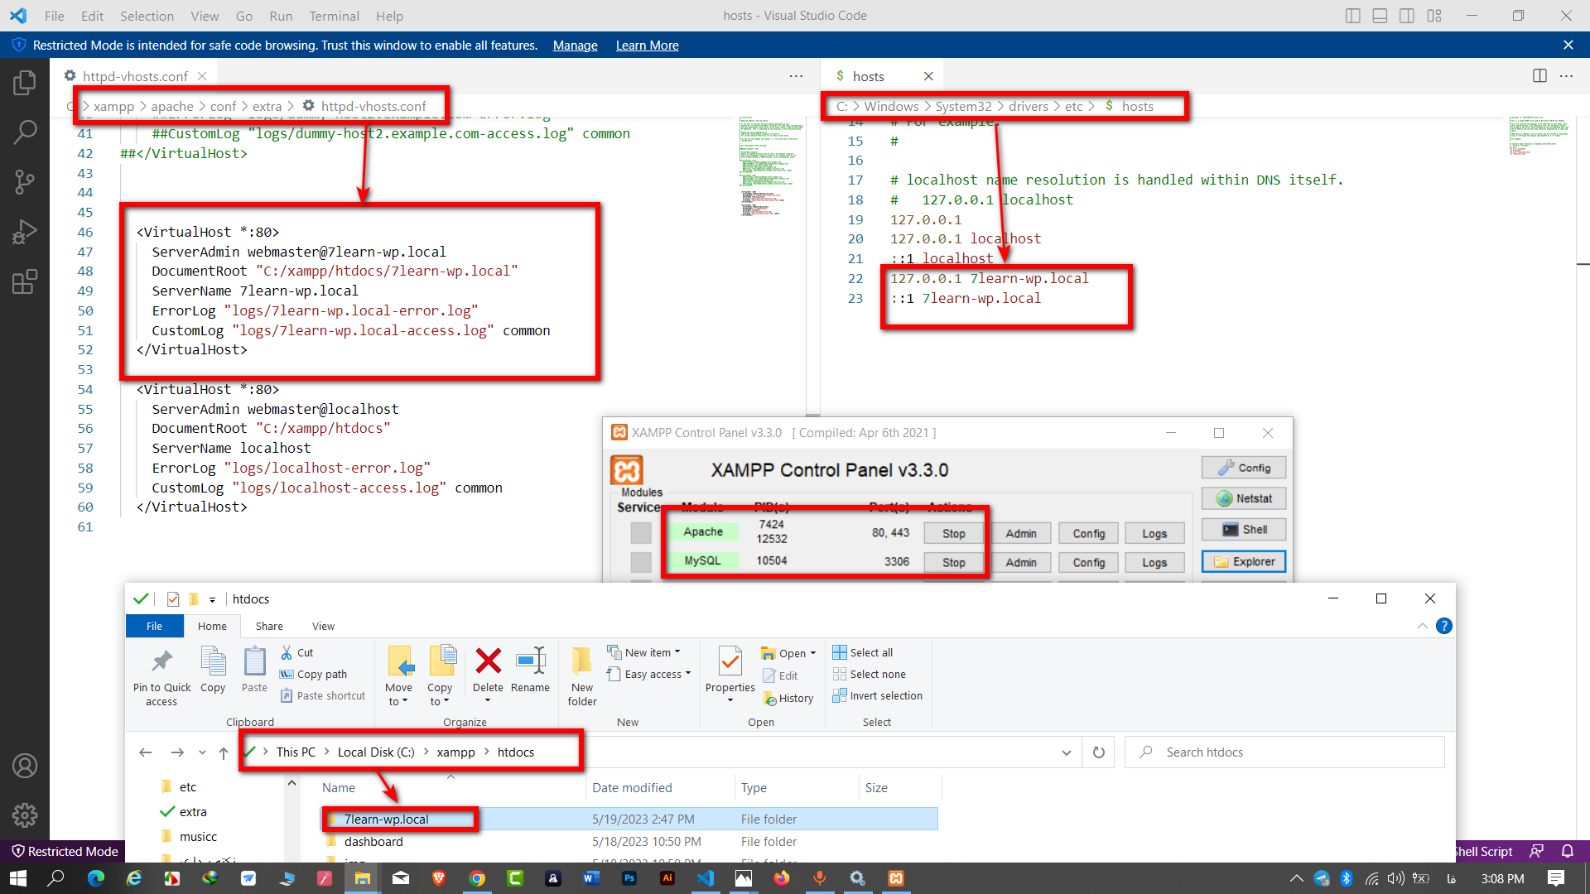Switch to httpd-vhosts.conf editor tab
Image resolution: width=1590 pixels, height=894 pixels.
(x=135, y=76)
